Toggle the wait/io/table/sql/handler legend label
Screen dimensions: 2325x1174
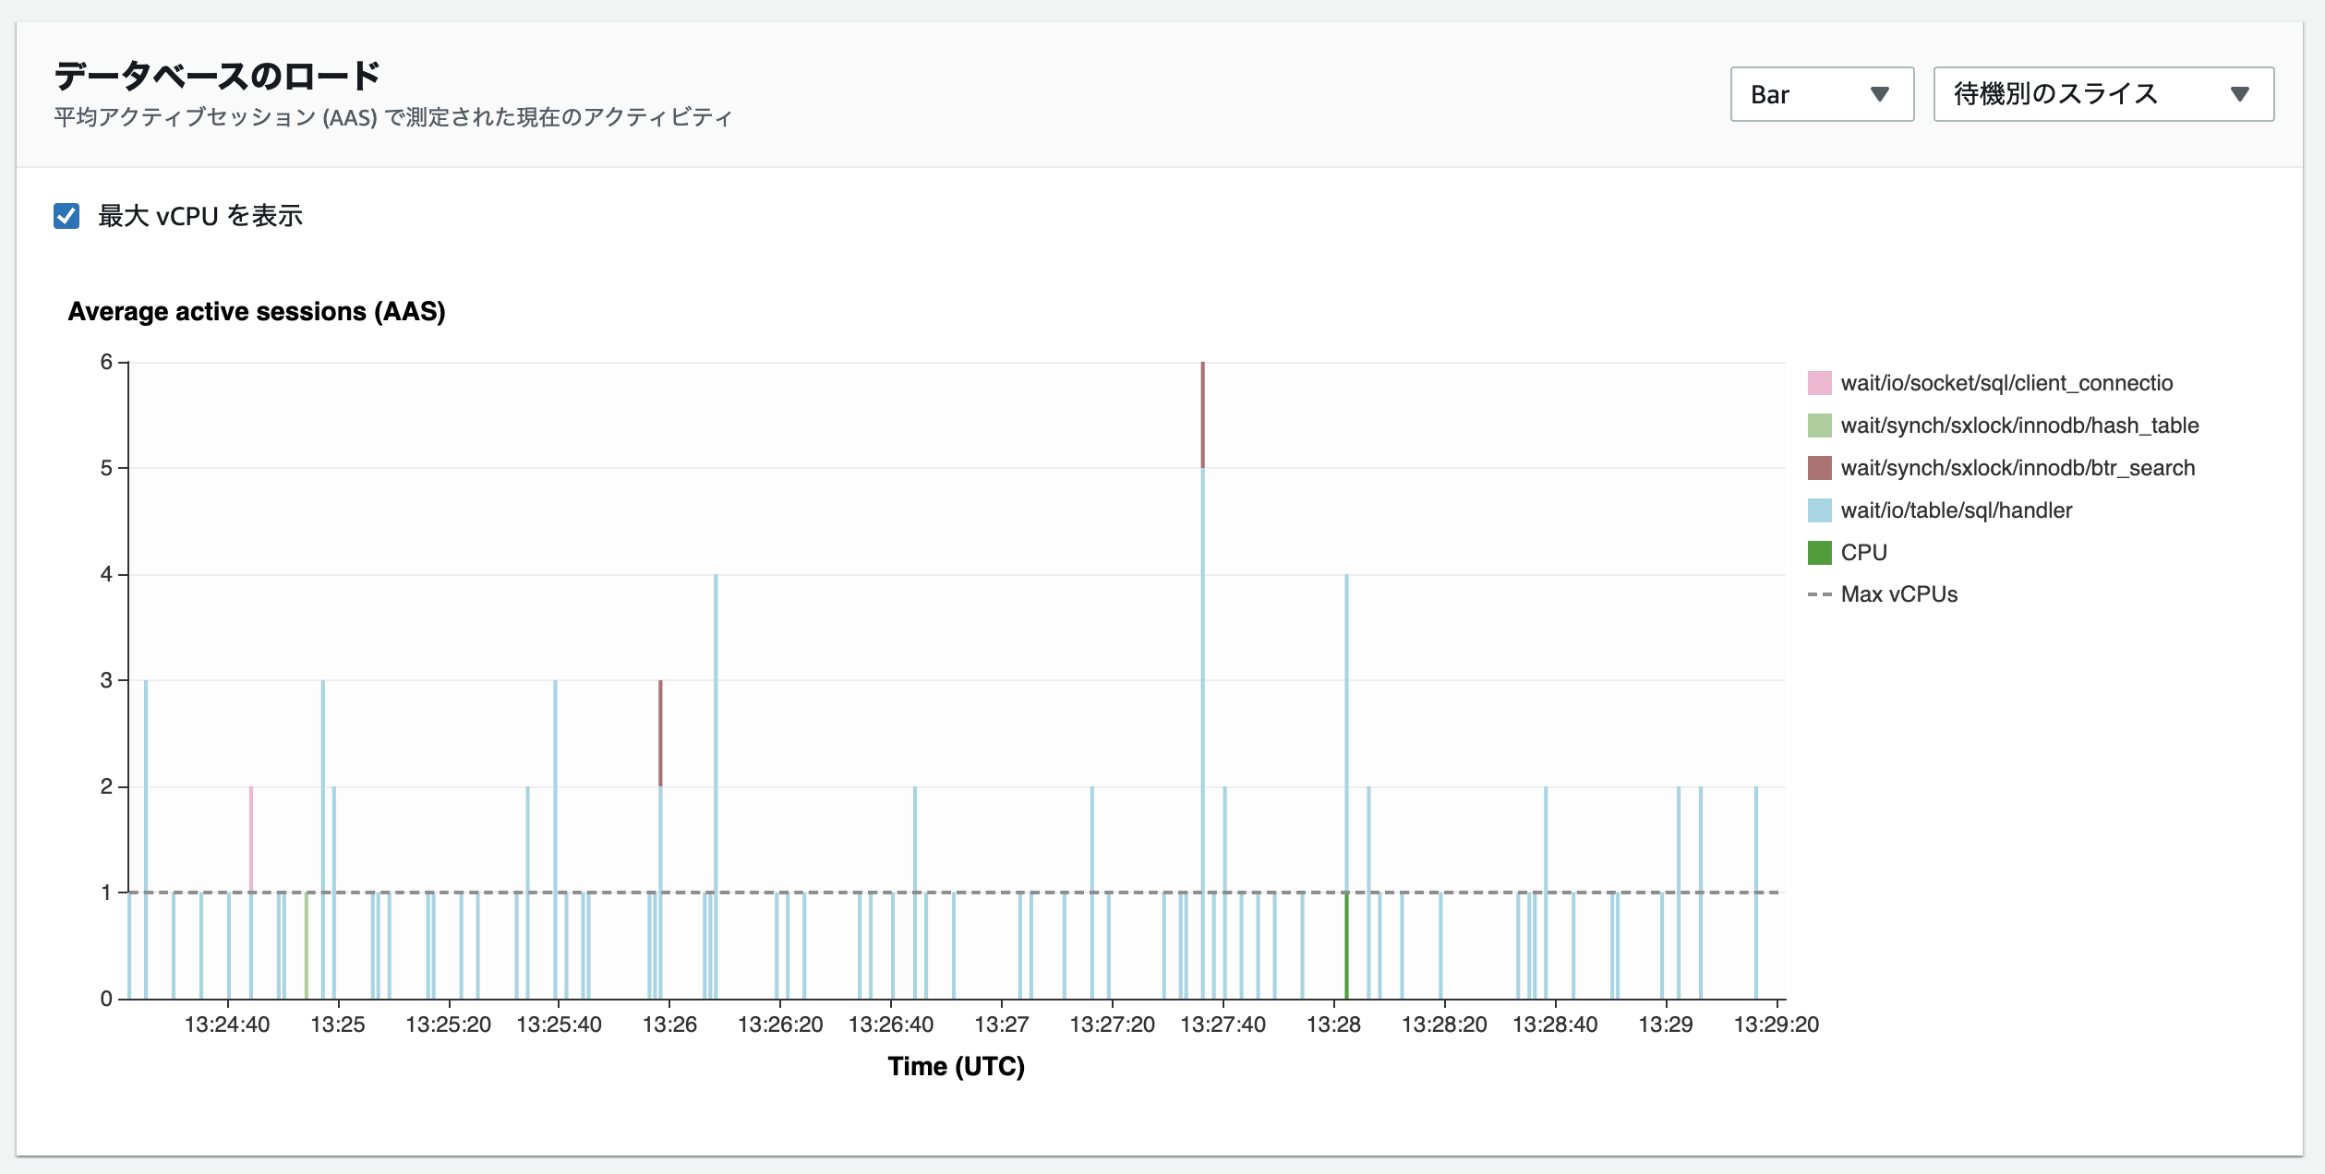click(1956, 510)
